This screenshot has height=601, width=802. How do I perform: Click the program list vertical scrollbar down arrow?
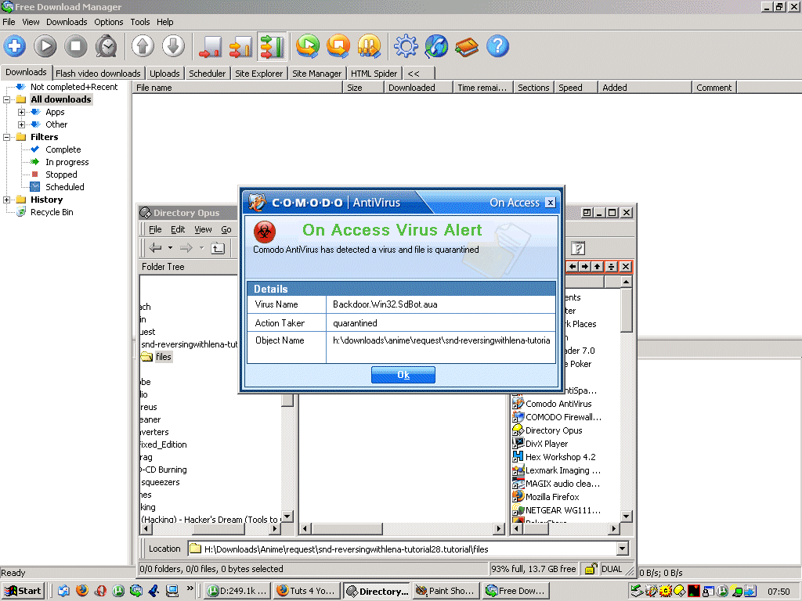tap(626, 516)
